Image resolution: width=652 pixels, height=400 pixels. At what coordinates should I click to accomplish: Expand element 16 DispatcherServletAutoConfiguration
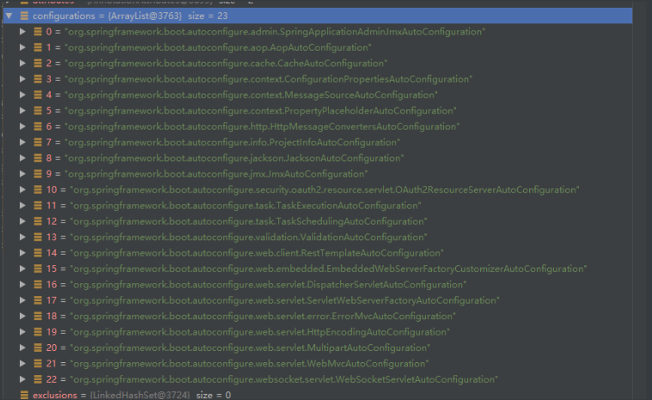(x=22, y=284)
